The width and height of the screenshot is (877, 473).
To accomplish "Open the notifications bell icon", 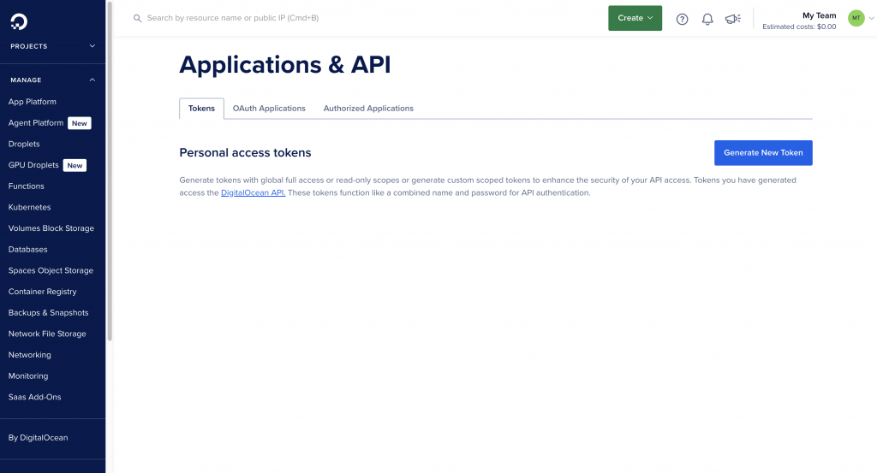I will 707,19.
